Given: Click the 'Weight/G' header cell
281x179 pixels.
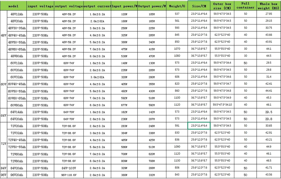Looking at the screenshot, I should [x=177, y=6].
